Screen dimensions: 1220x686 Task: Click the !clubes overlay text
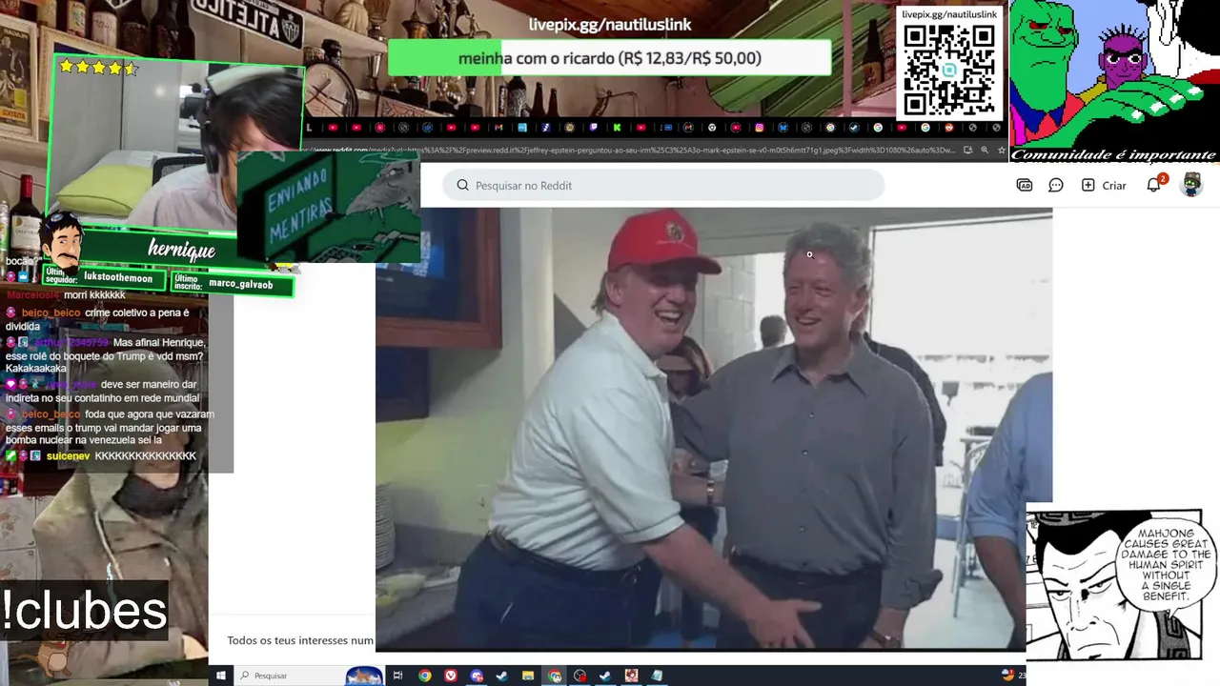pos(85,611)
